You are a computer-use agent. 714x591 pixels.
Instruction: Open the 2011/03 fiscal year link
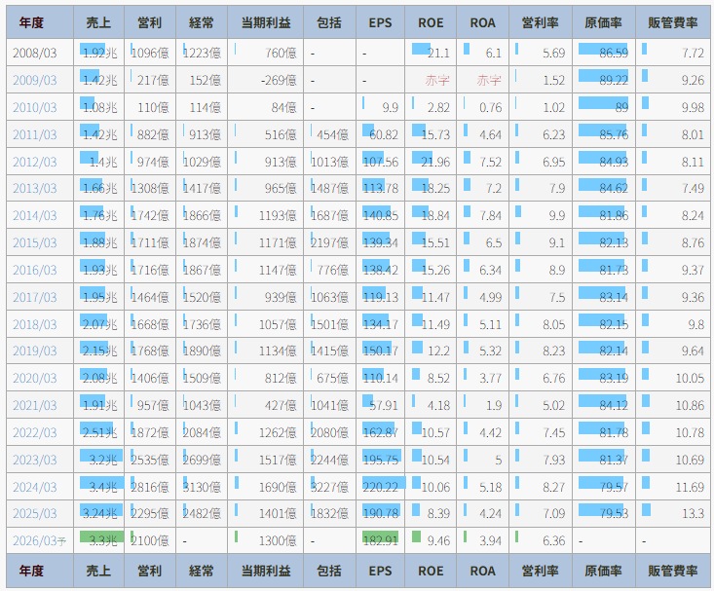[x=35, y=134]
